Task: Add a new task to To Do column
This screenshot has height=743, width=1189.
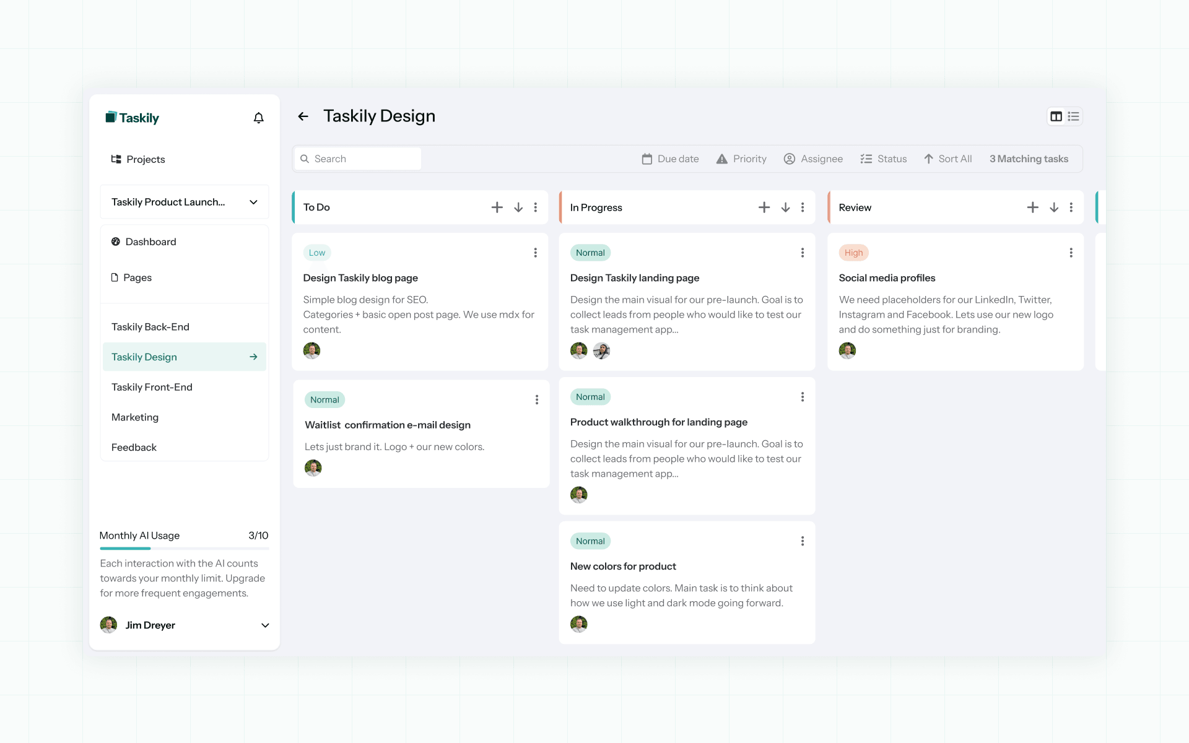Action: [x=497, y=207]
